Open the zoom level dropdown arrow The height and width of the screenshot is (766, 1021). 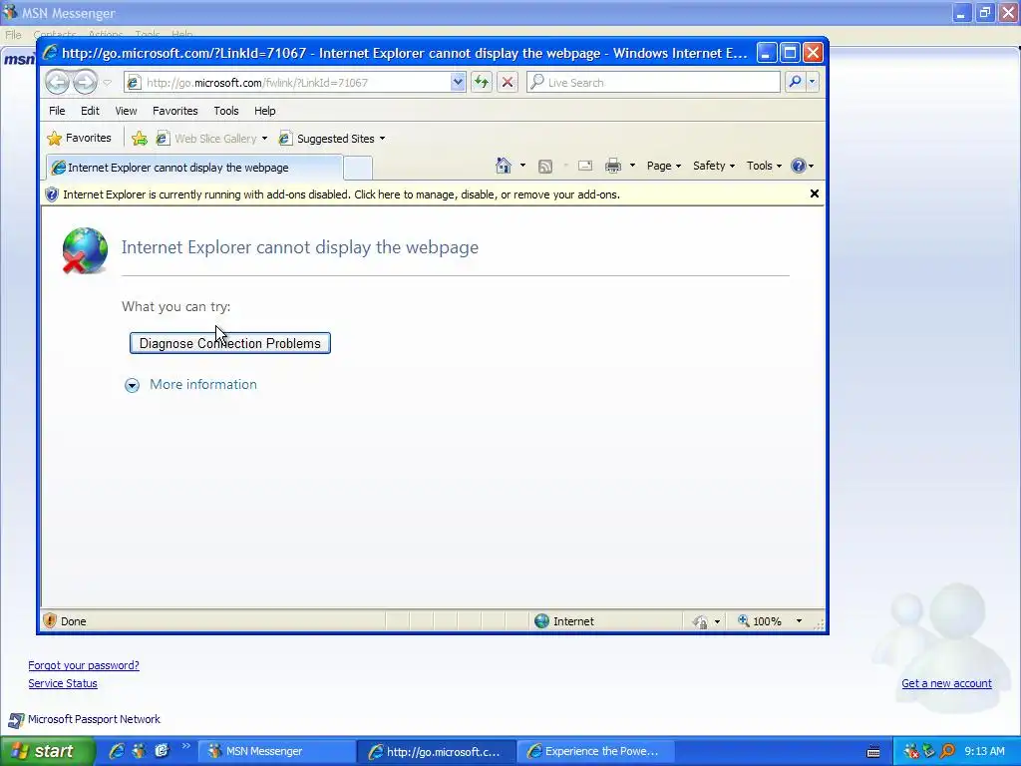pos(799,621)
